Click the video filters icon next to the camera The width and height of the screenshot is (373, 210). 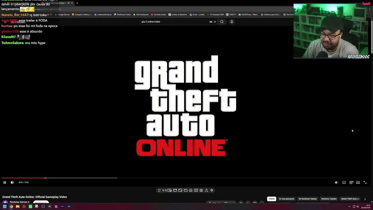pos(196,190)
